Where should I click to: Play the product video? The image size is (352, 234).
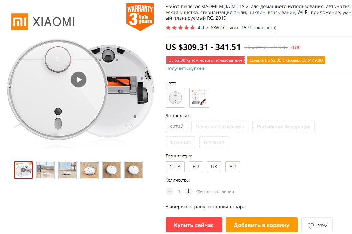coord(79,80)
